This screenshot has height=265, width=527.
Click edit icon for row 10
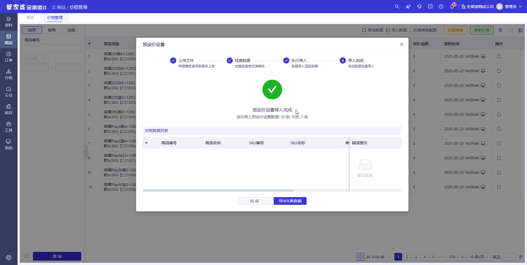tap(499, 187)
